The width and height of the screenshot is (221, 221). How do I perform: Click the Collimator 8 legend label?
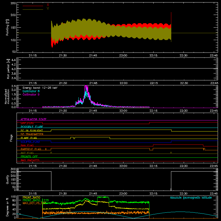click(31, 91)
